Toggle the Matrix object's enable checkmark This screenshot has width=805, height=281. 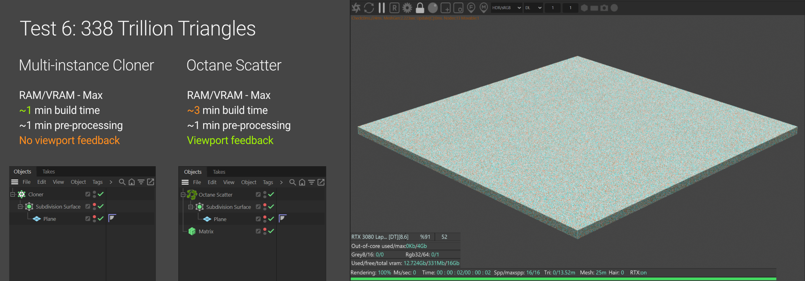[x=271, y=231]
